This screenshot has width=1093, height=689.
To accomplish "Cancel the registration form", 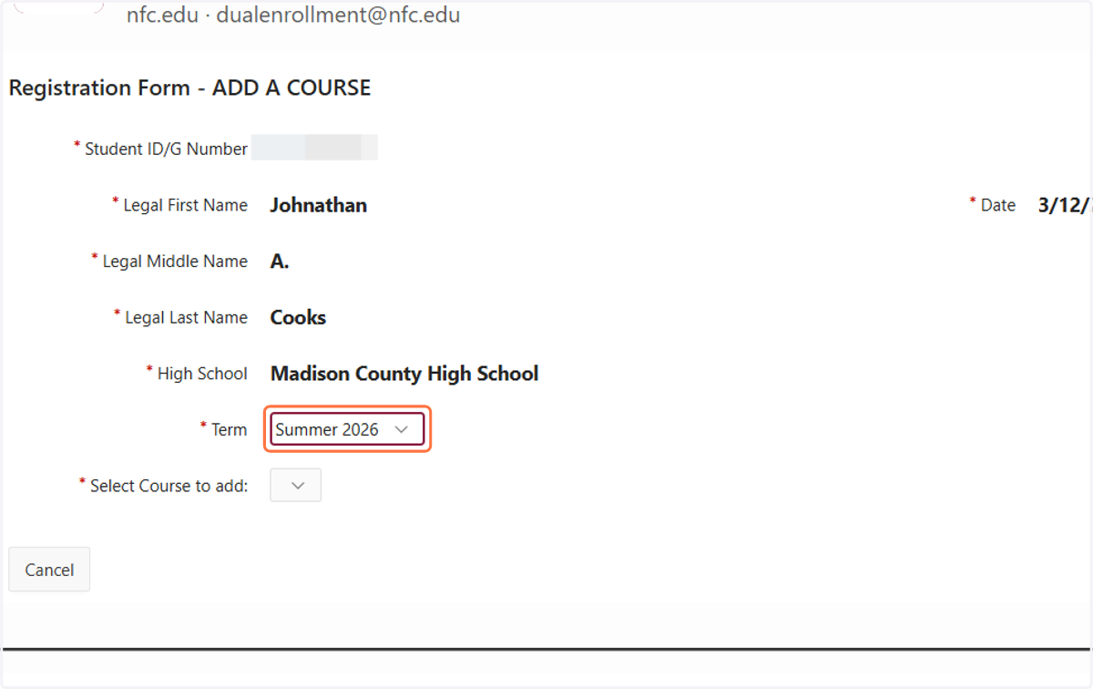I will point(49,570).
